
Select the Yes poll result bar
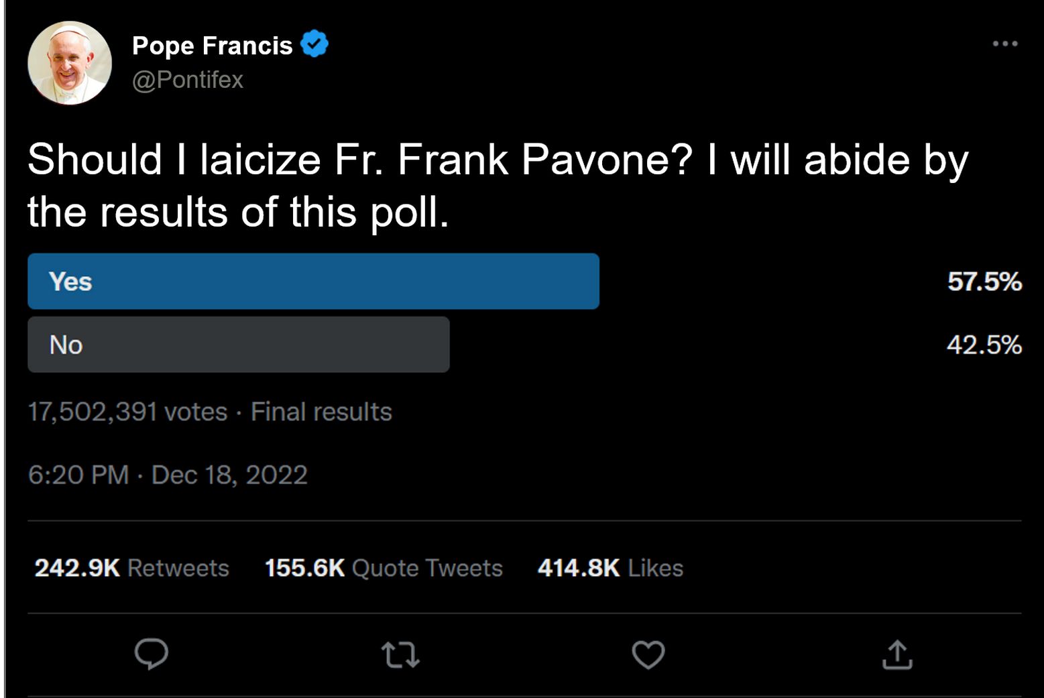pos(313,282)
